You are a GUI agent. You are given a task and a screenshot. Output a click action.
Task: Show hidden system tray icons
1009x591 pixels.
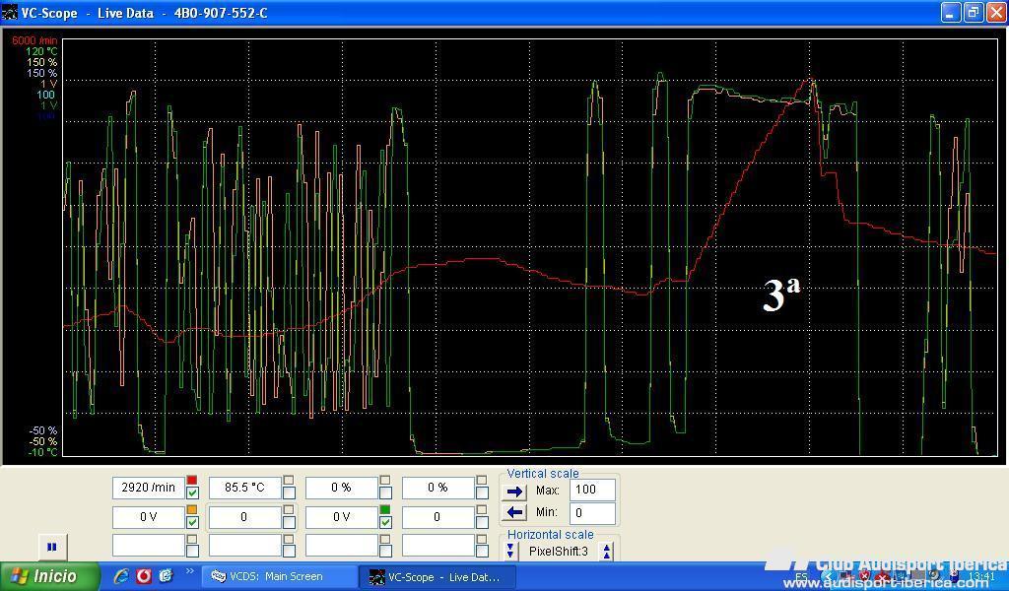point(828,577)
